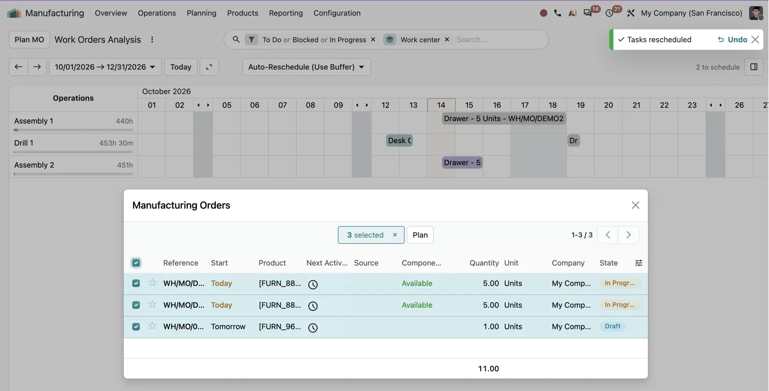
Task: Go to next page in Manufacturing Orders list
Action: [x=628, y=235]
